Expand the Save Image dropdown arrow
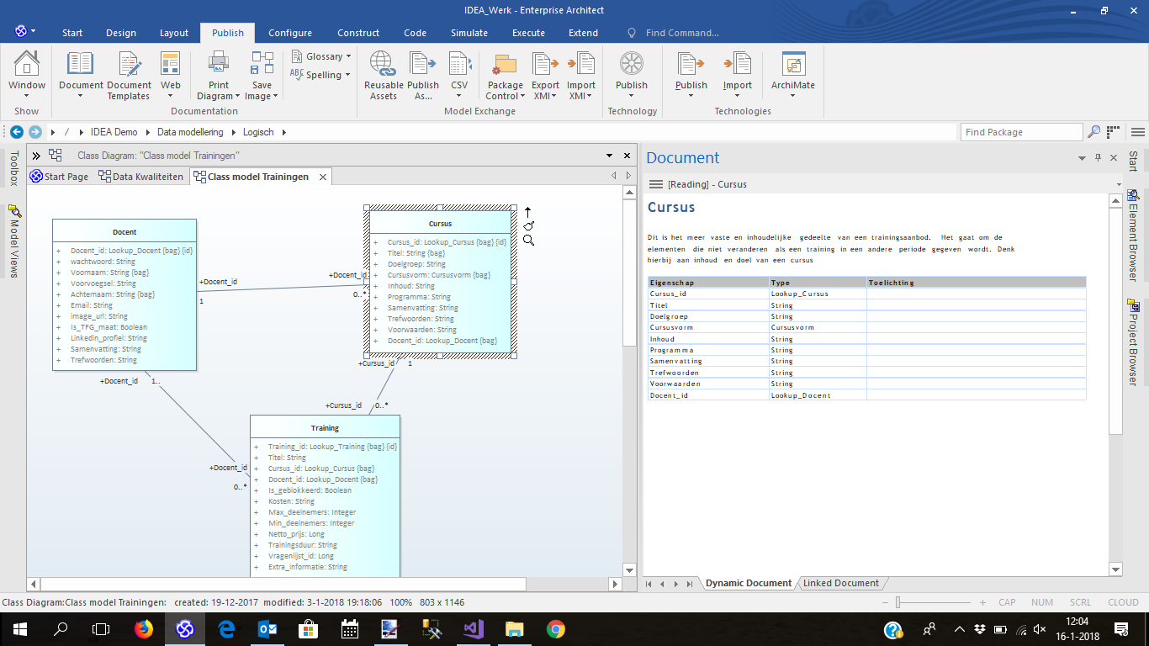Image resolution: width=1149 pixels, height=646 pixels. click(x=275, y=97)
